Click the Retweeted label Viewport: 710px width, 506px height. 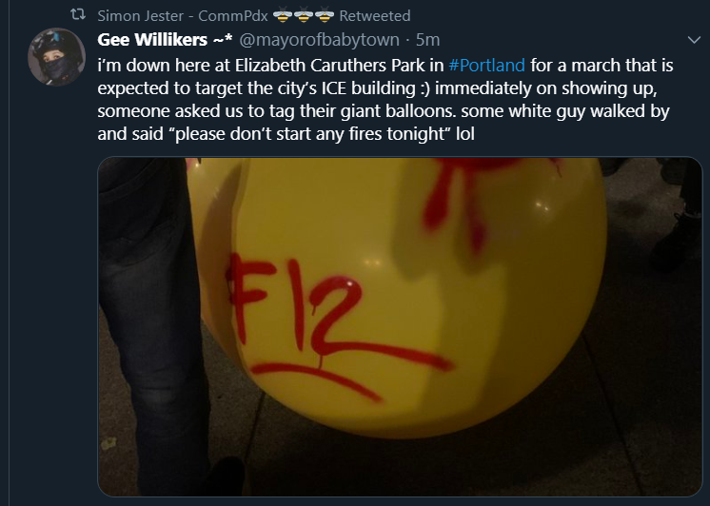click(375, 16)
